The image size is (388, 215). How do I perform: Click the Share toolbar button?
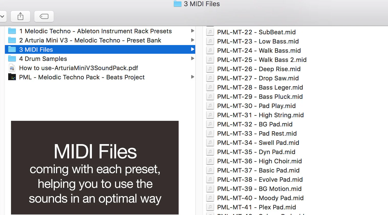20,17
